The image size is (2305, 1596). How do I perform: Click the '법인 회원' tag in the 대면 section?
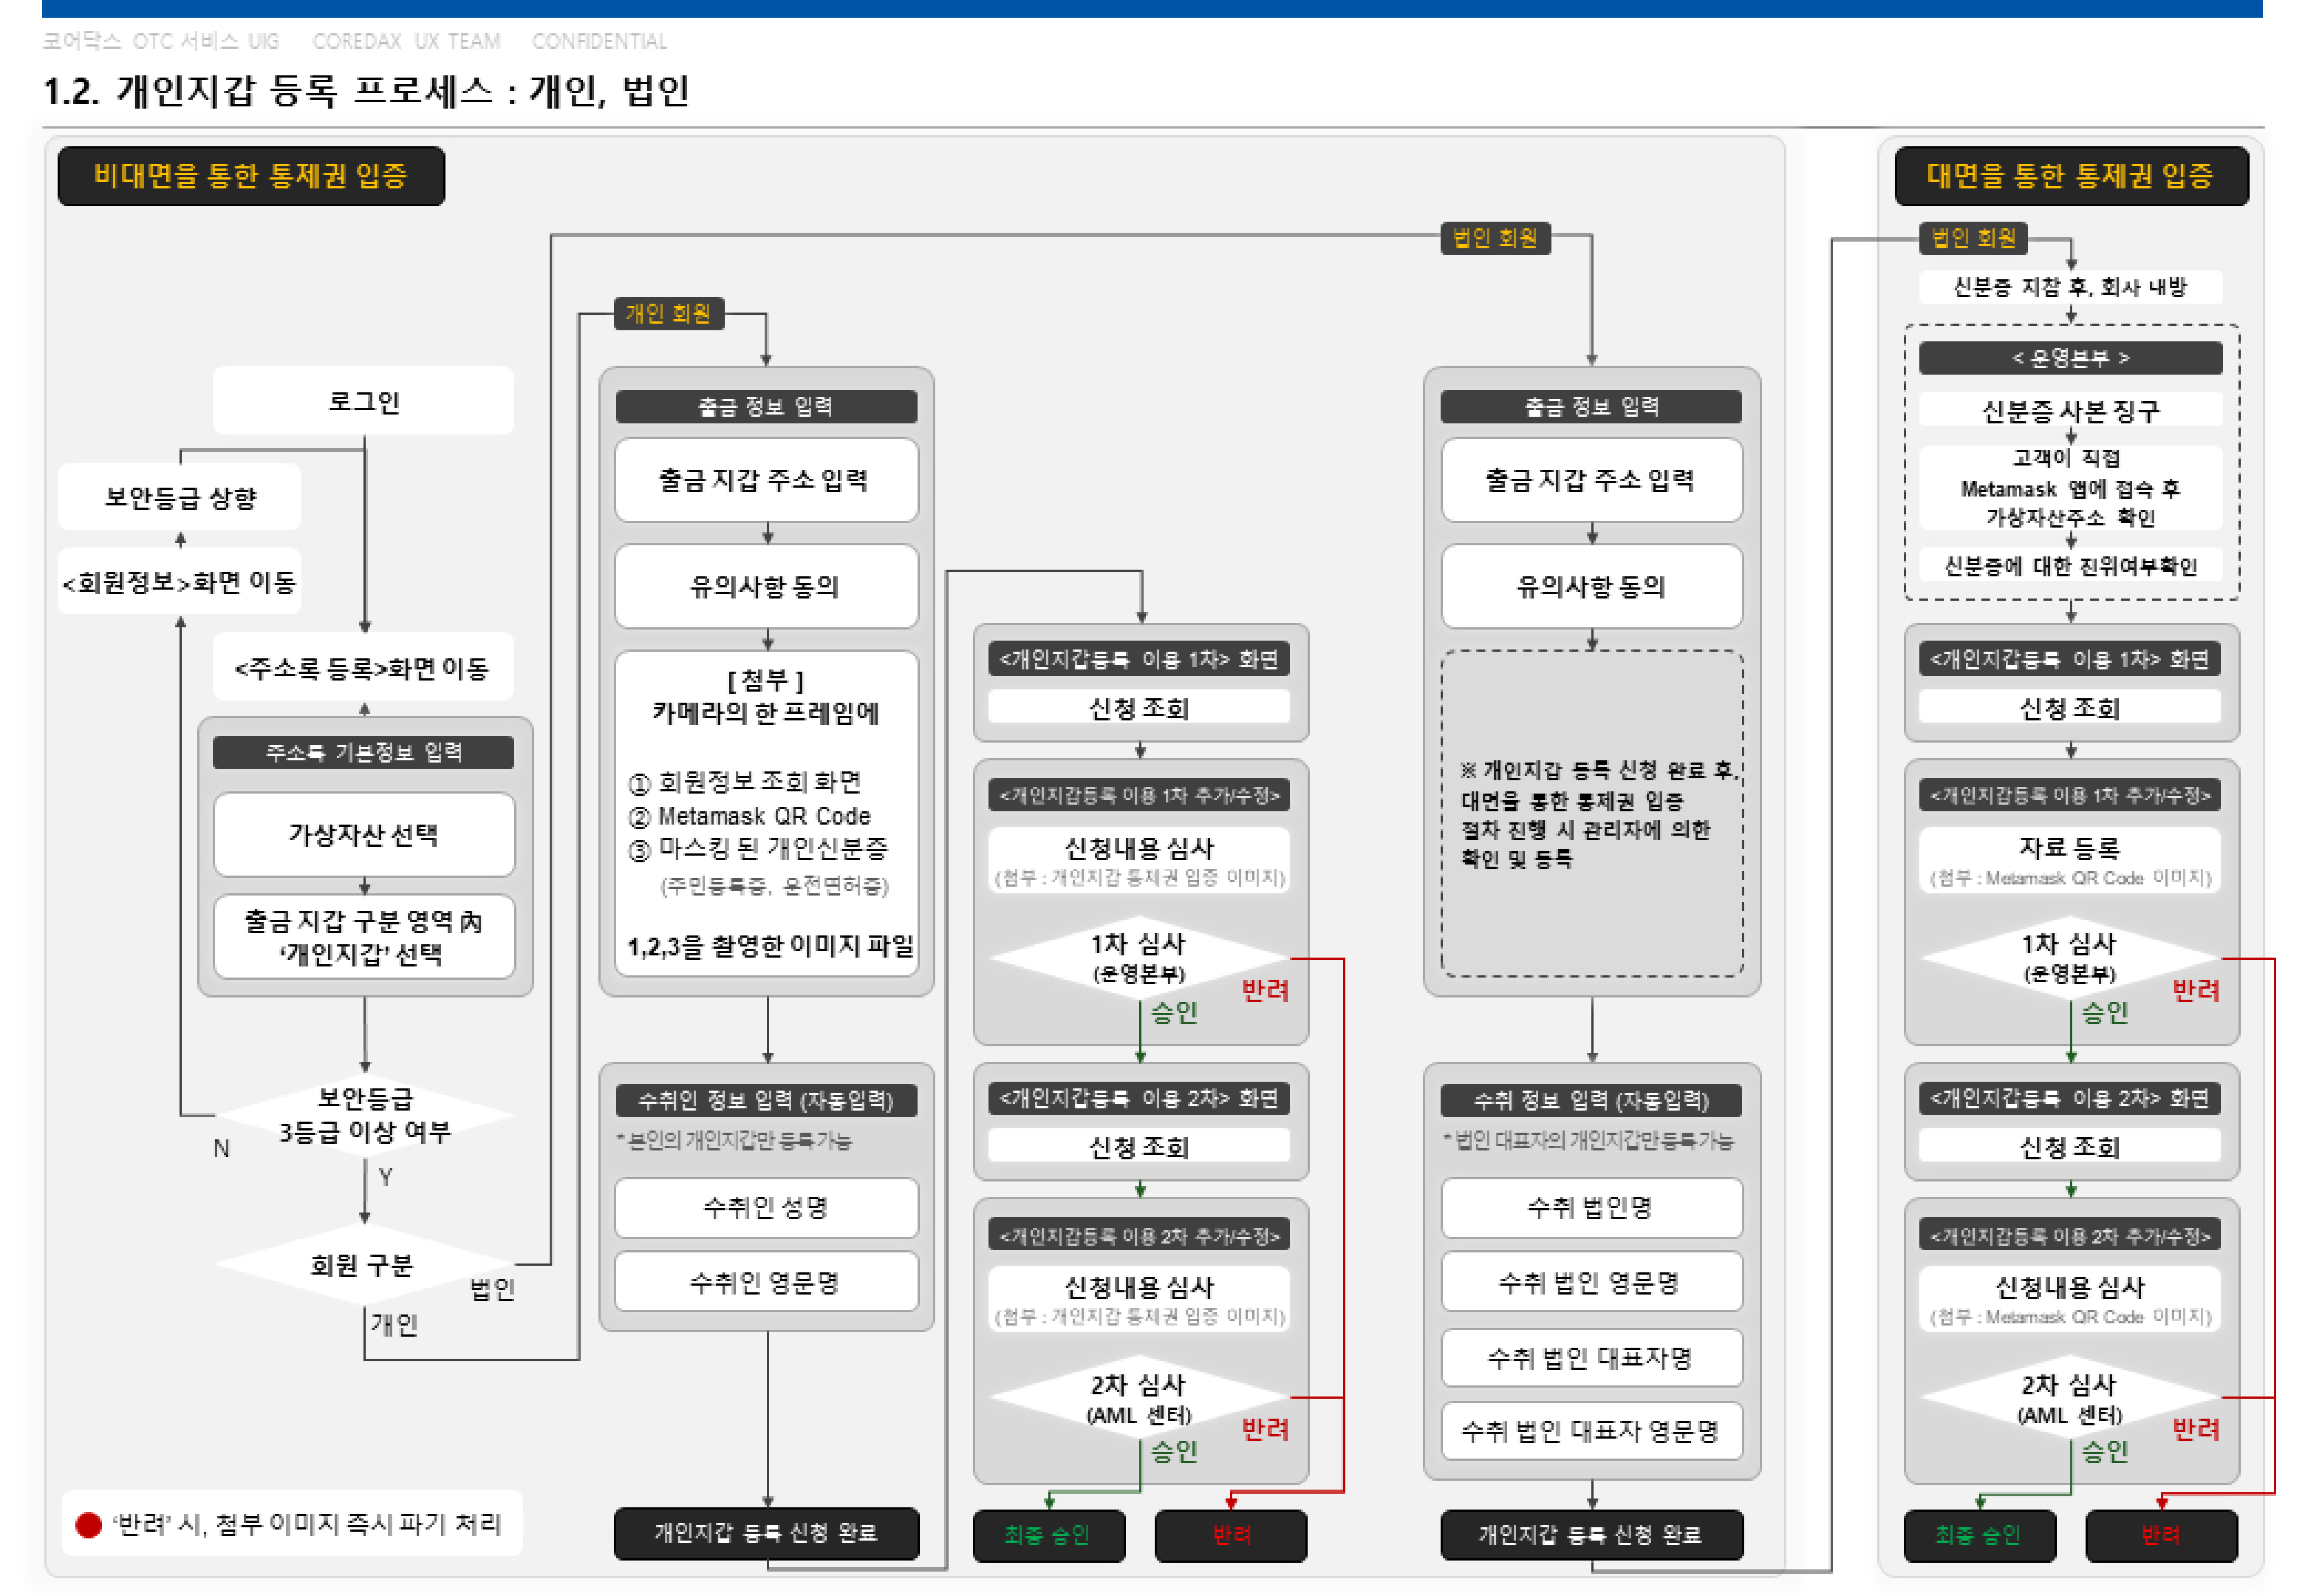click(1973, 238)
